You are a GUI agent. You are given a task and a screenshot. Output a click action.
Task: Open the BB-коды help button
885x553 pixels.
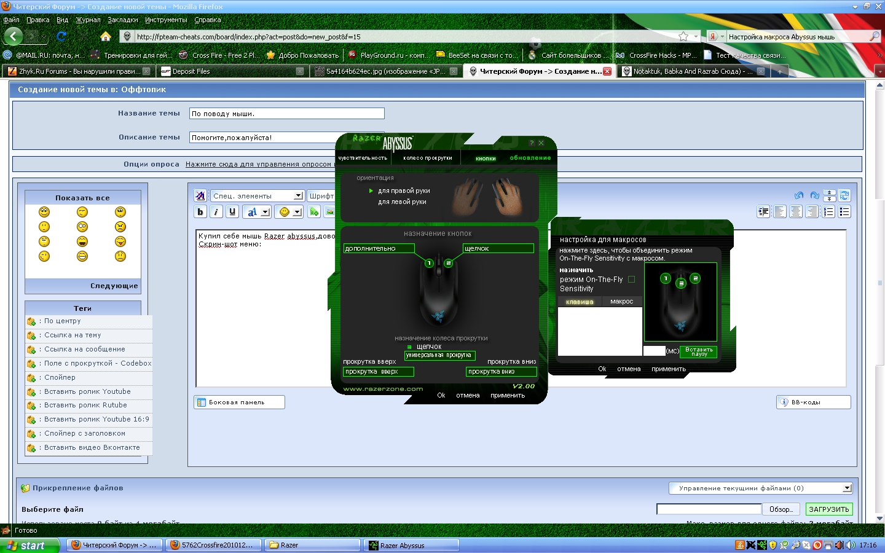pos(814,402)
